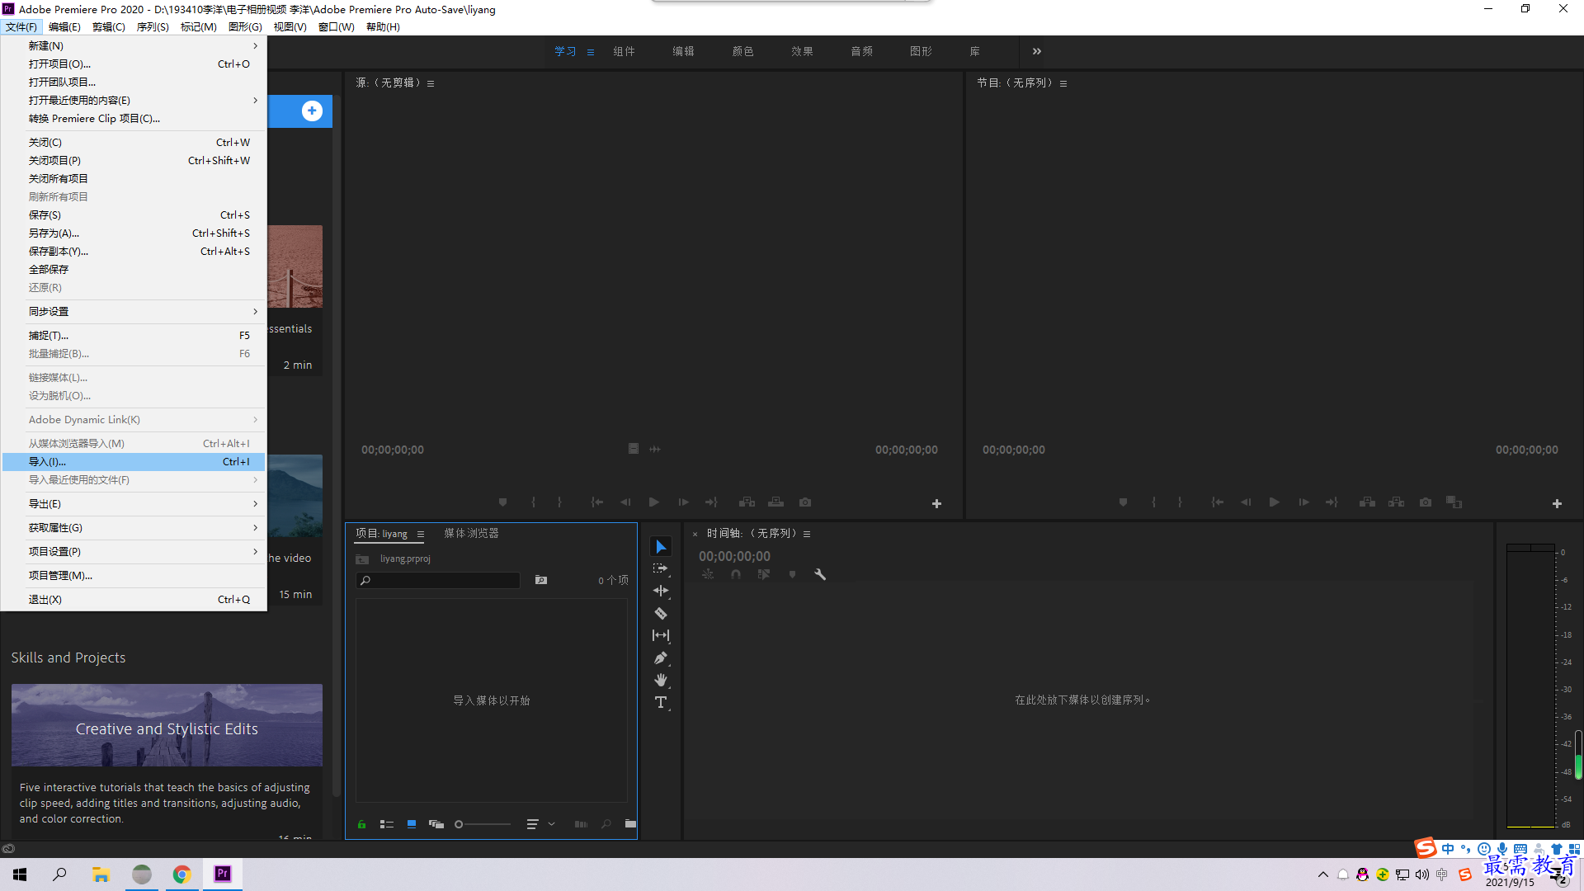Viewport: 1584px width, 891px height.
Task: Toggle insert sequences as nests option
Action: tap(708, 574)
